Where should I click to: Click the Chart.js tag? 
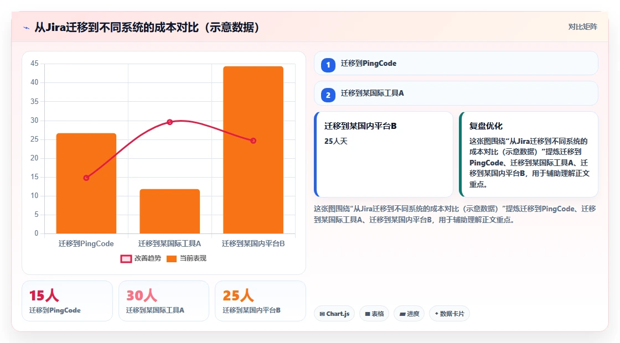point(334,314)
